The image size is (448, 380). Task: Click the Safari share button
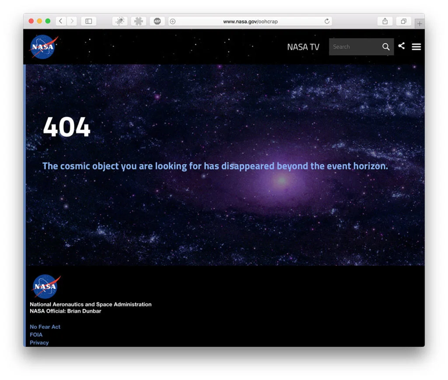coord(385,21)
